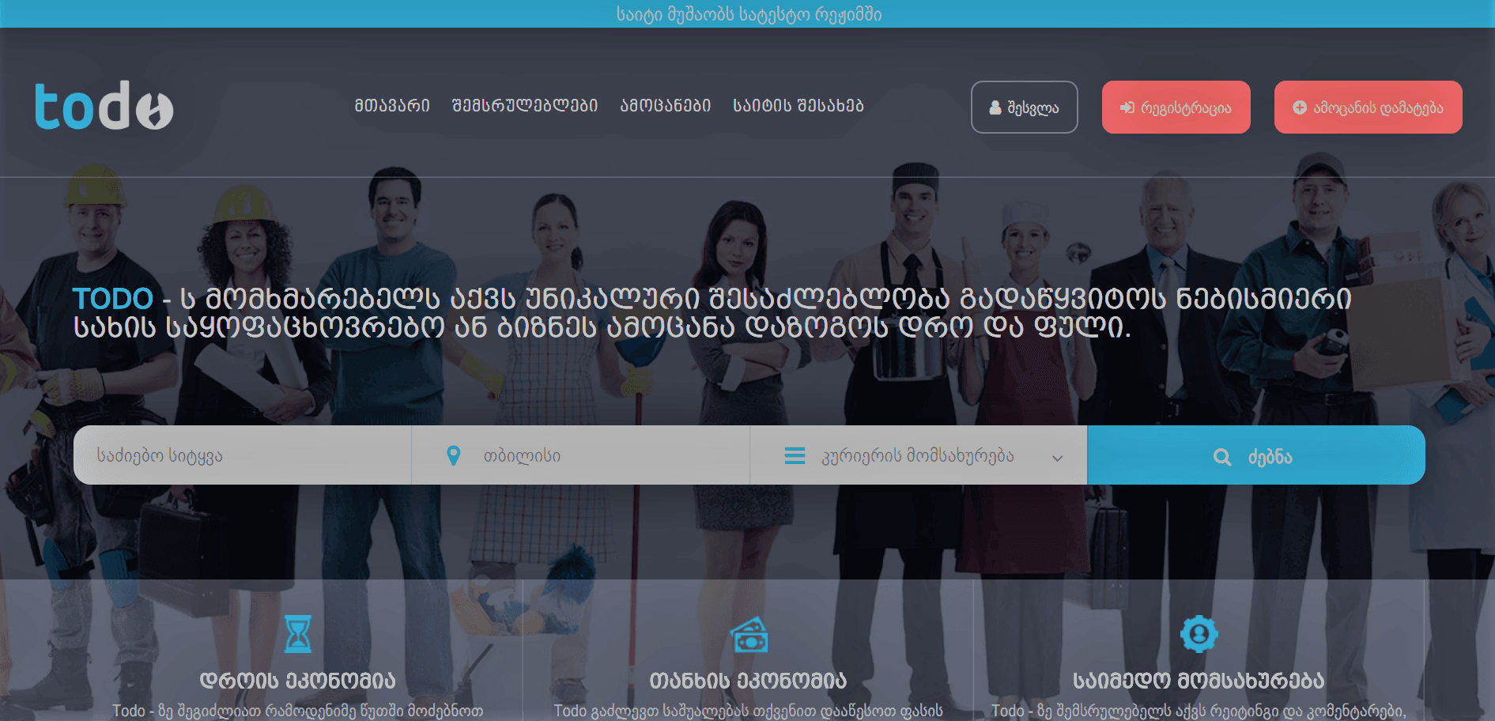This screenshot has height=721, width=1495.
Task: Open the კურიერის მომსახურება category selector
Action: (x=919, y=455)
